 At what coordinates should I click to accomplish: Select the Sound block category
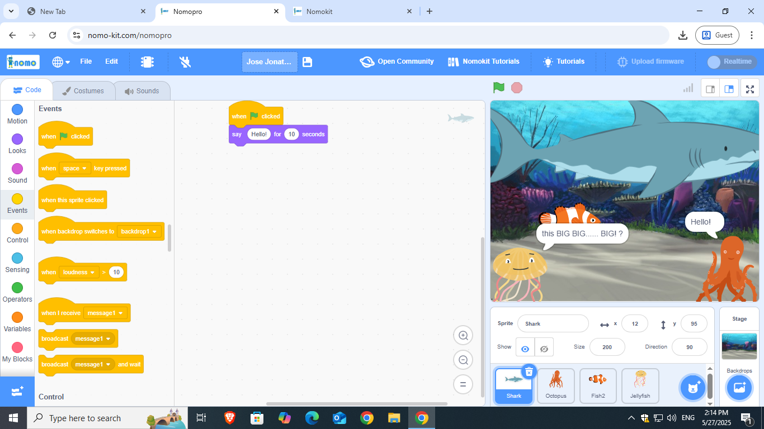pos(17,173)
